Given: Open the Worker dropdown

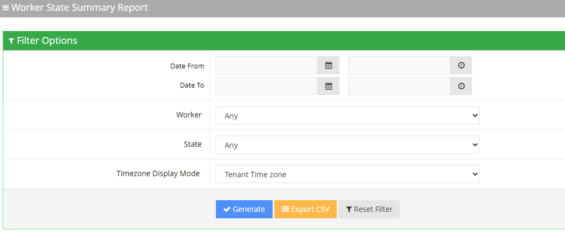Looking at the screenshot, I should coord(347,116).
